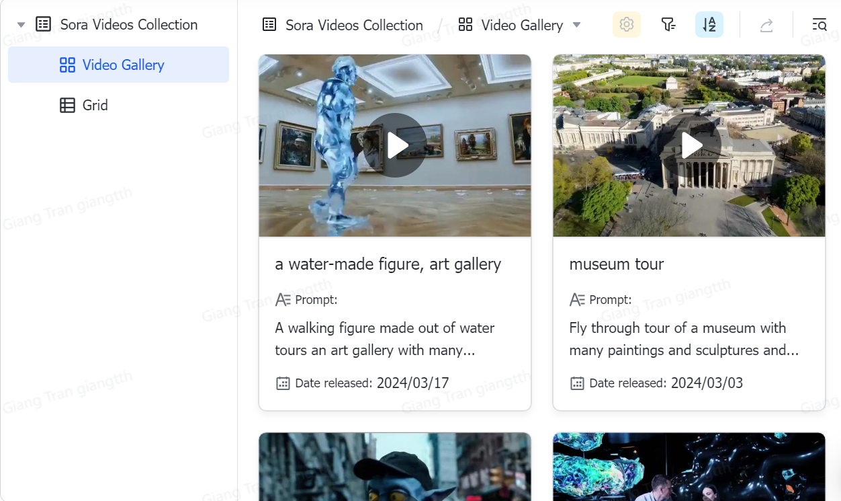Screen dimensions: 841x501
Task: Click the A-Z sort icon in toolbar
Action: [x=709, y=24]
